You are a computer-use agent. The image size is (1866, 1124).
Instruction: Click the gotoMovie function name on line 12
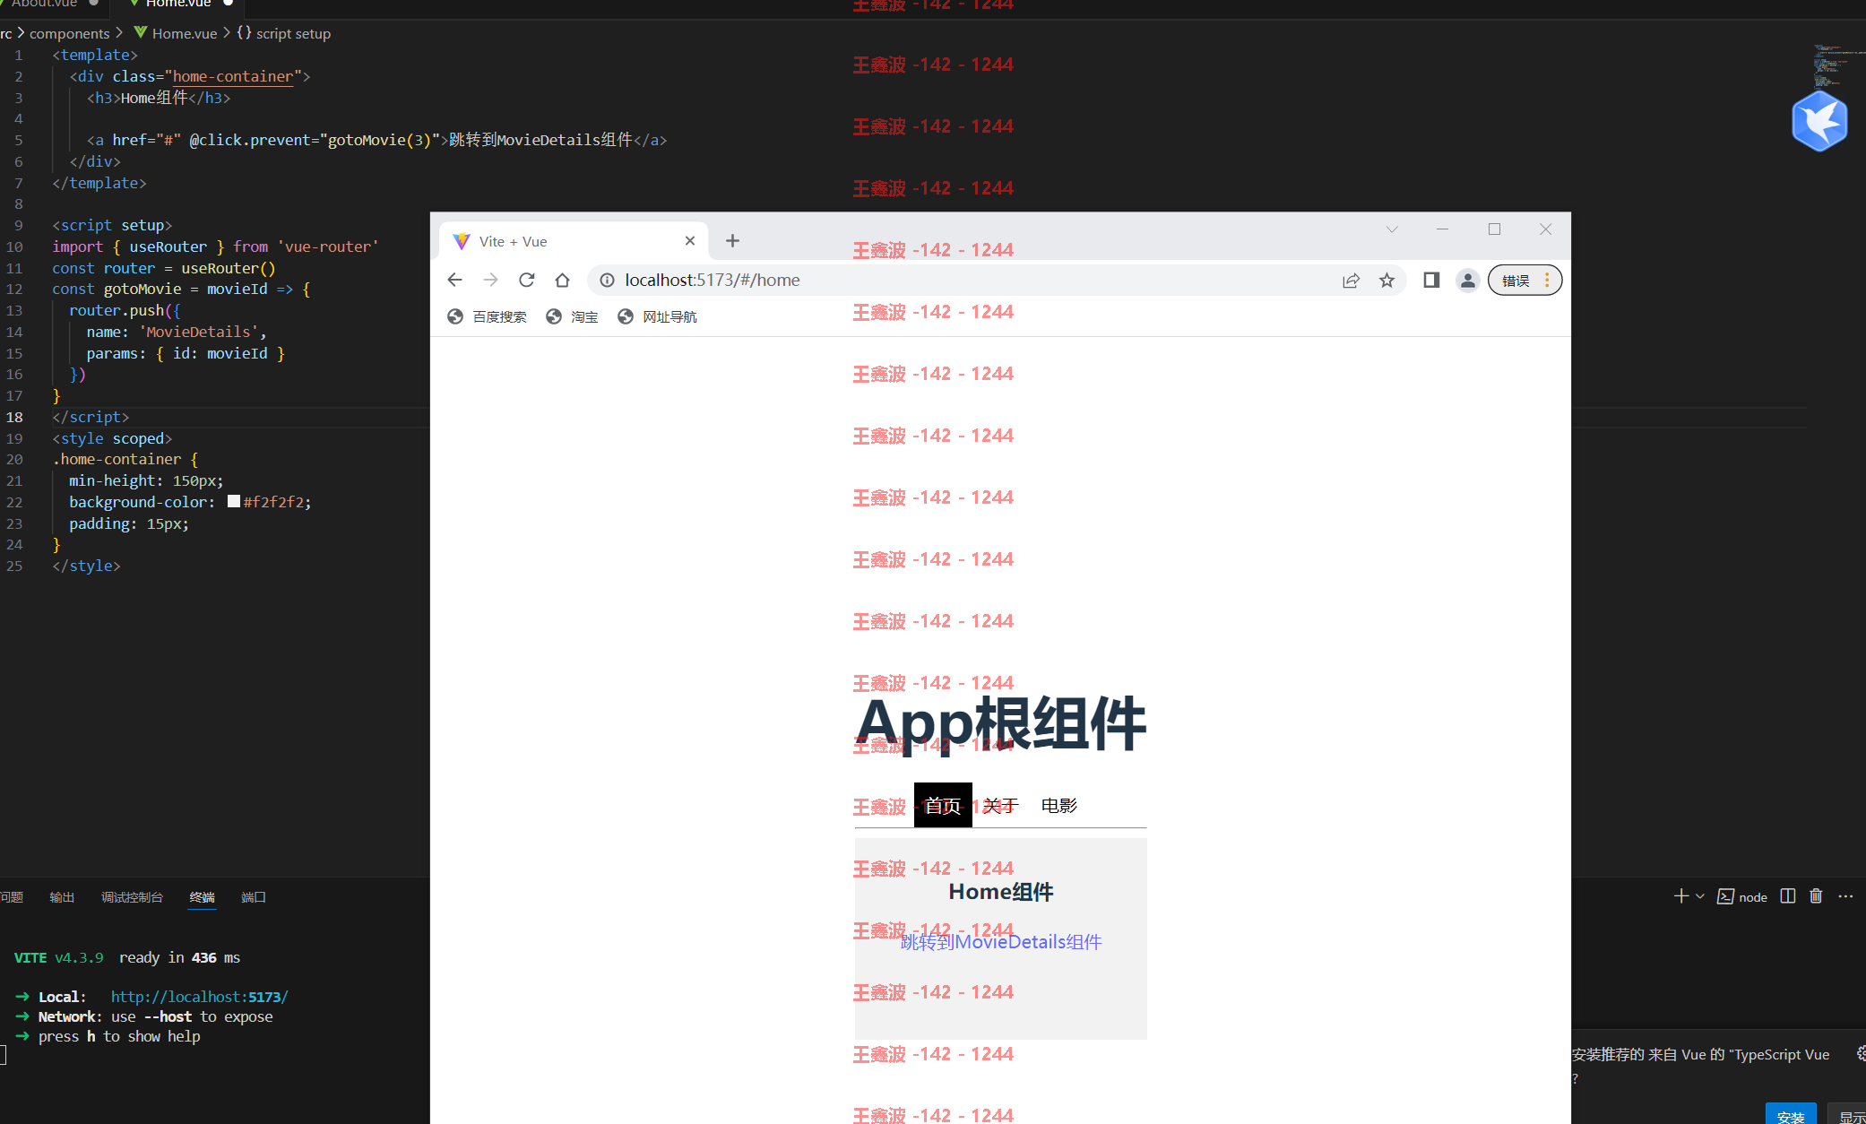pyautogui.click(x=143, y=290)
